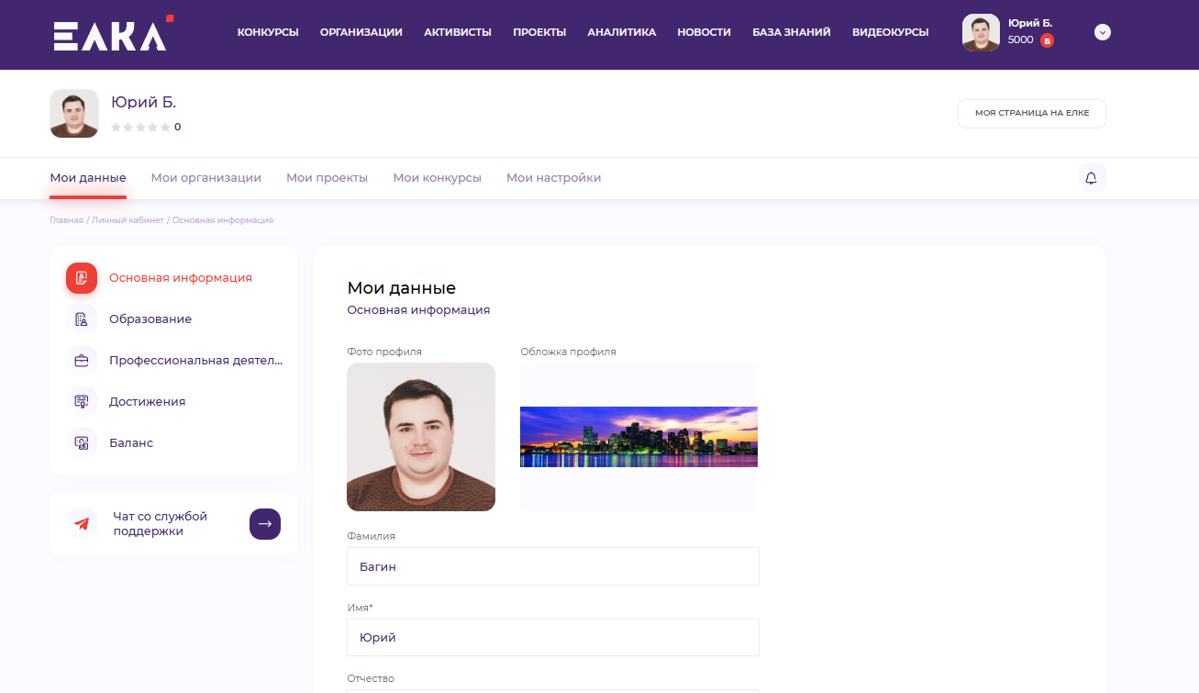Image resolution: width=1199 pixels, height=693 pixels.
Task: Click the Основная информация sidebar icon
Action: click(82, 278)
